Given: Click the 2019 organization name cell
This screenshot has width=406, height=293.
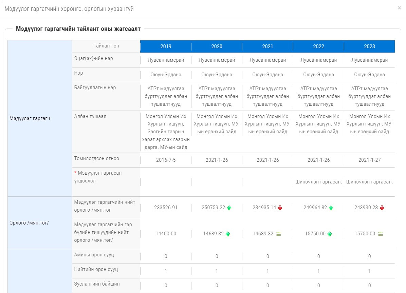Looking at the screenshot, I should [x=166, y=96].
